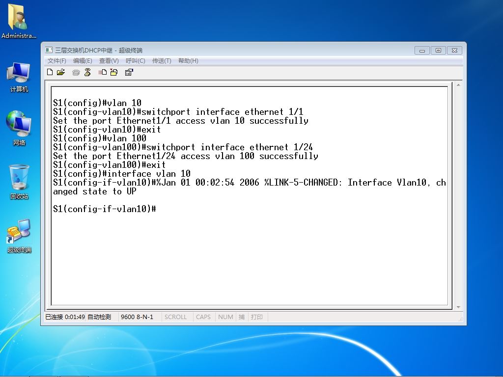Open the 文件(F) menu
Image resolution: width=503 pixels, height=377 pixels.
57,60
